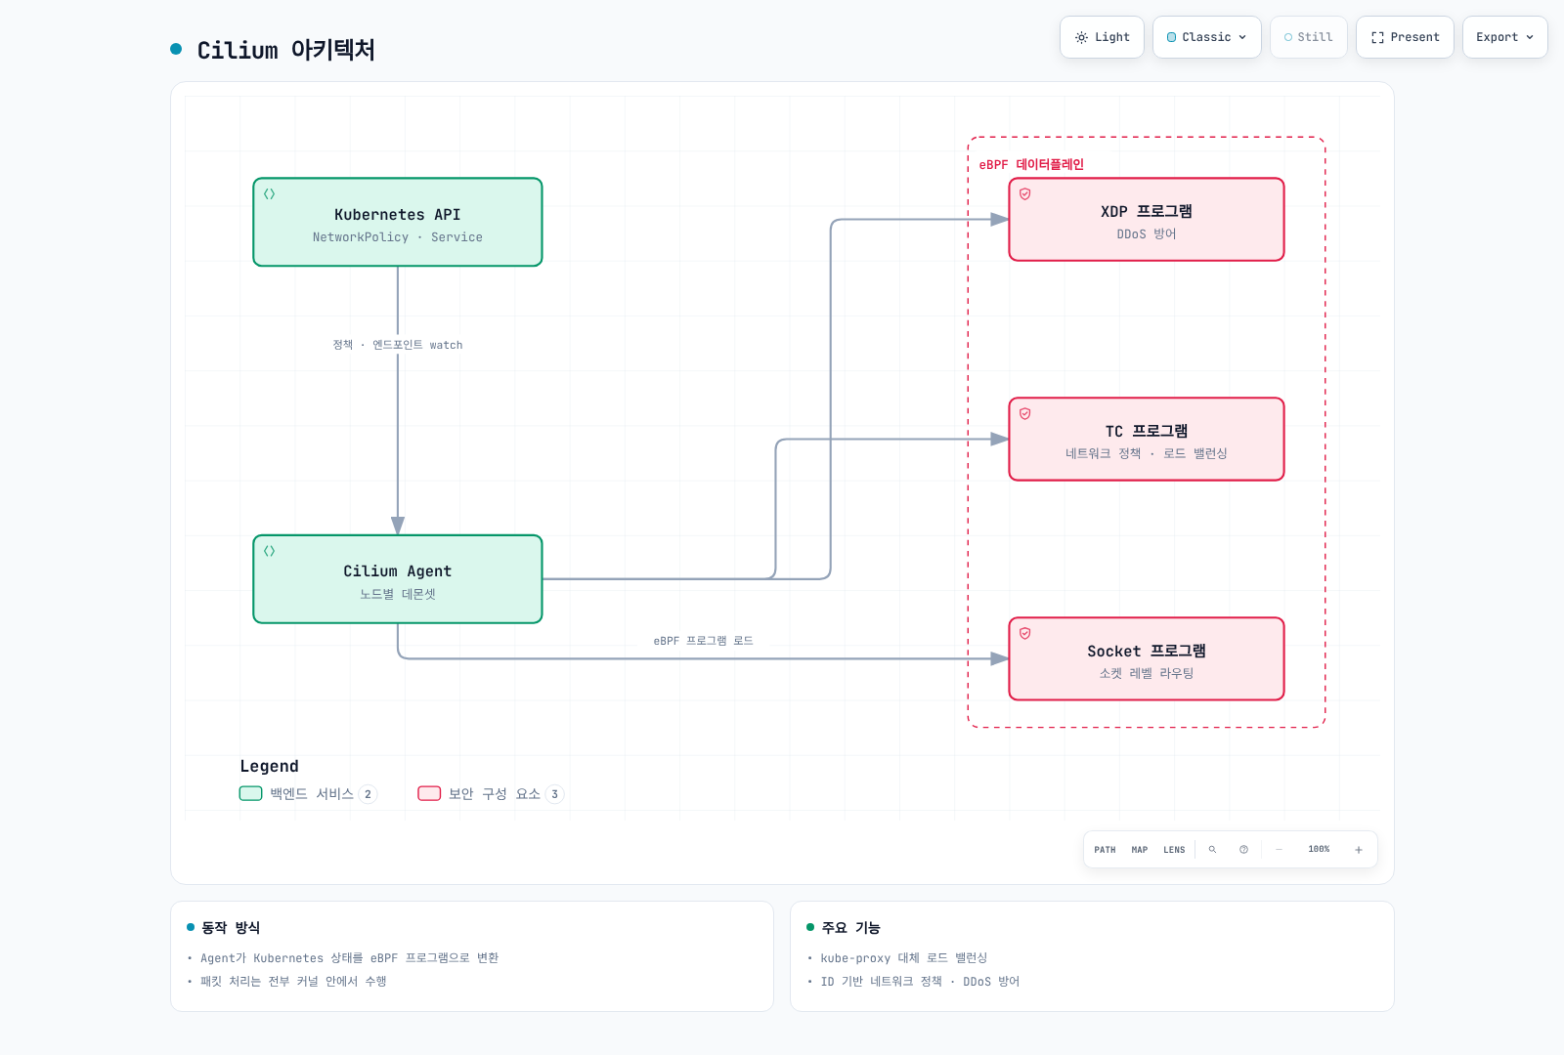Click the search magnifier icon in zoom toolbar
The height and width of the screenshot is (1055, 1564).
pyautogui.click(x=1212, y=850)
